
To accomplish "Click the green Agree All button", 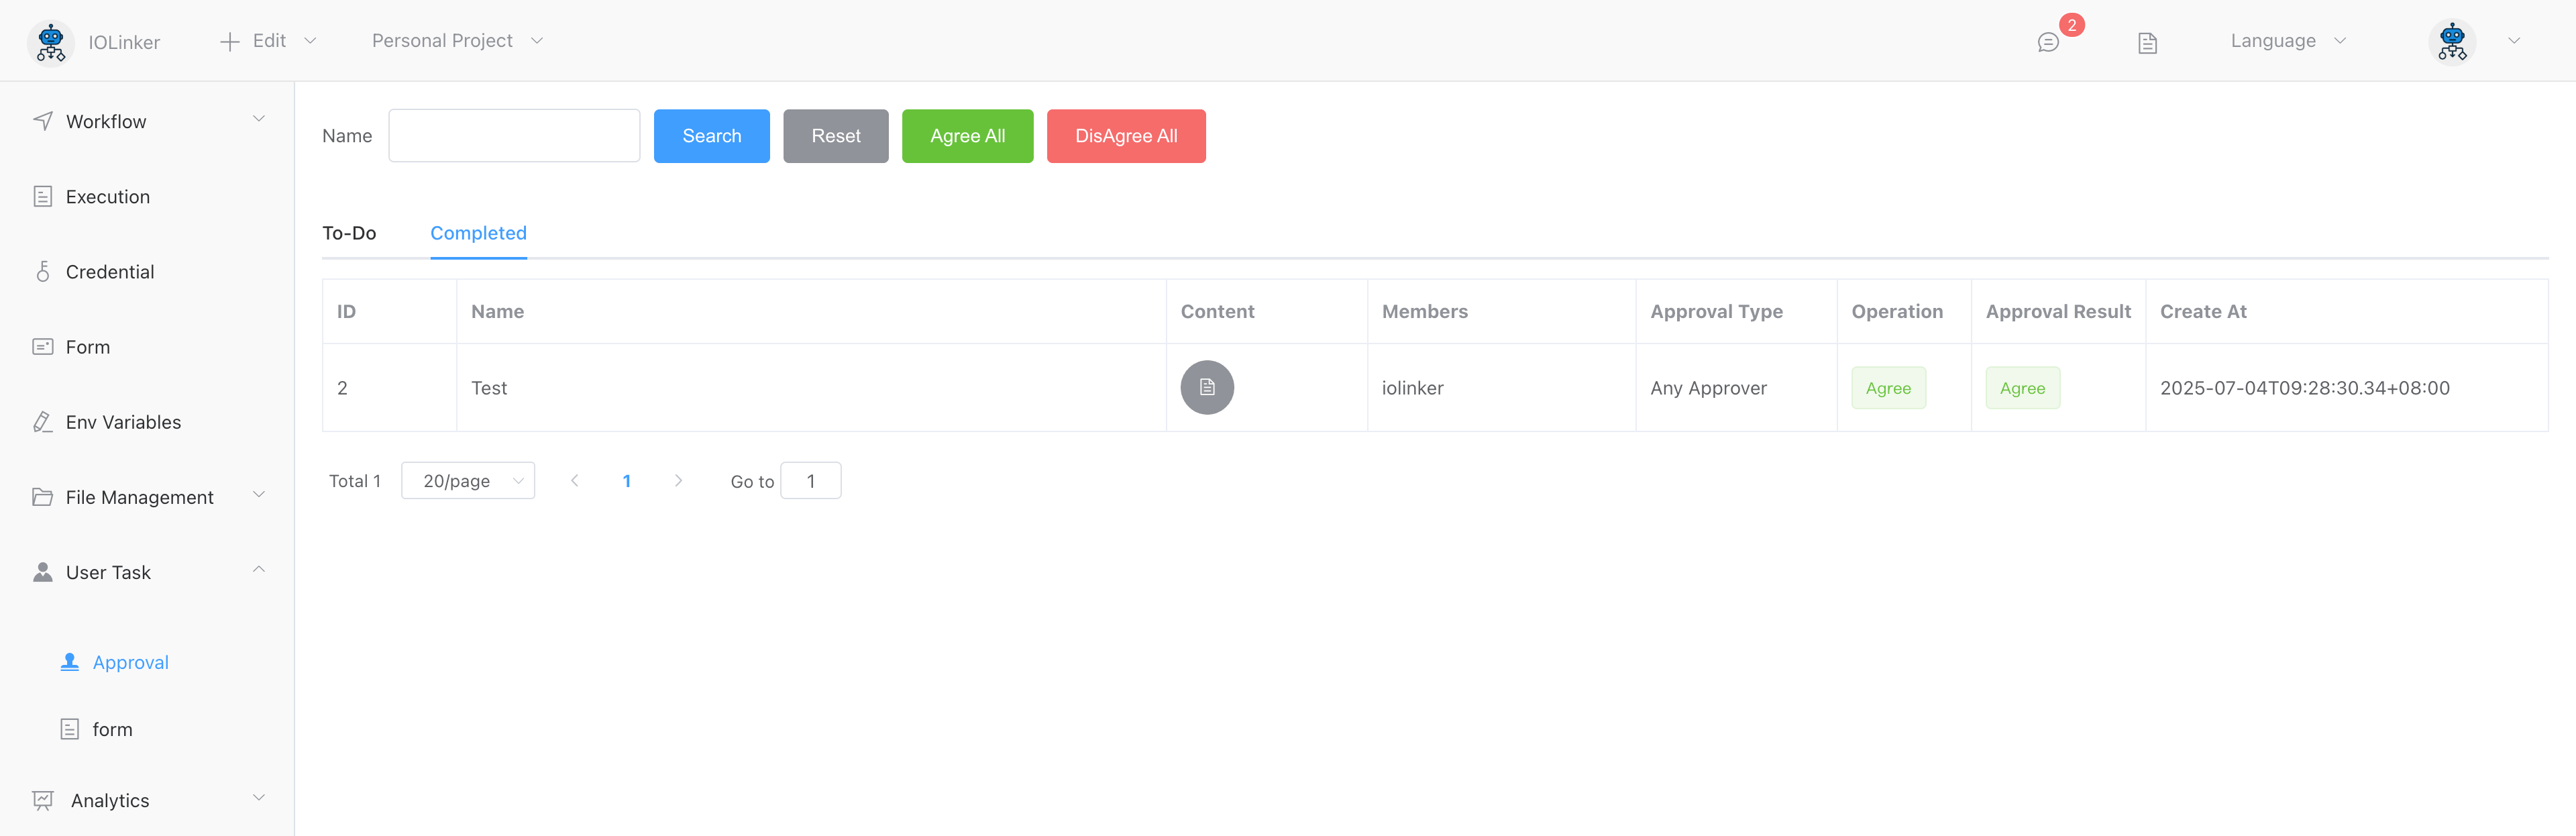I will tap(966, 136).
